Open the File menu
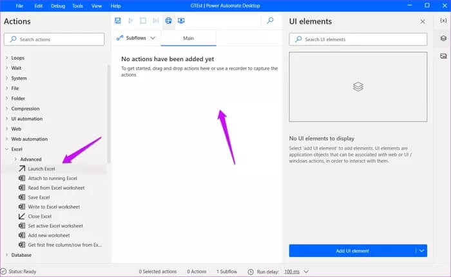Image resolution: width=451 pixels, height=277 pixels. click(x=19, y=6)
